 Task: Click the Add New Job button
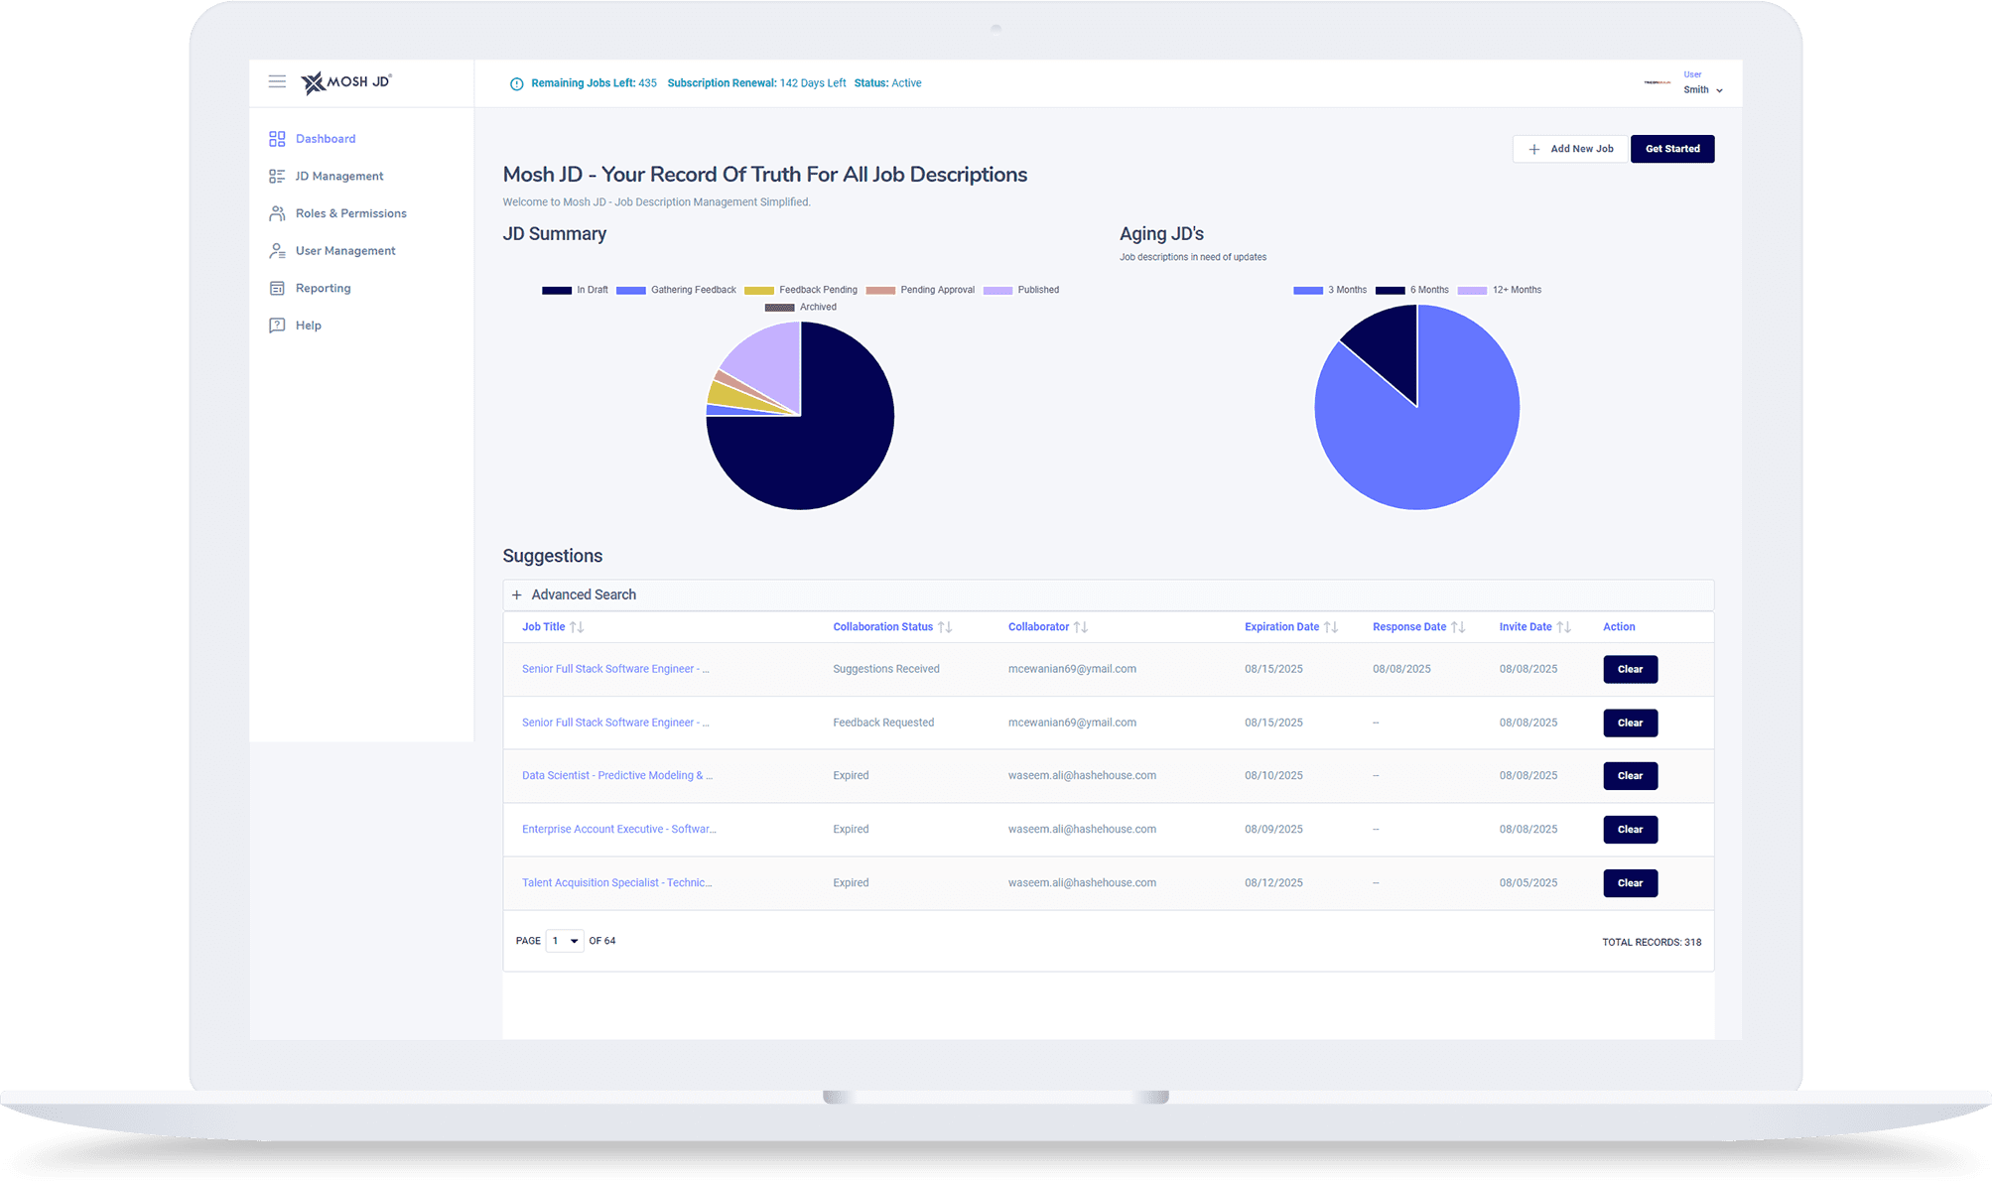point(1570,149)
